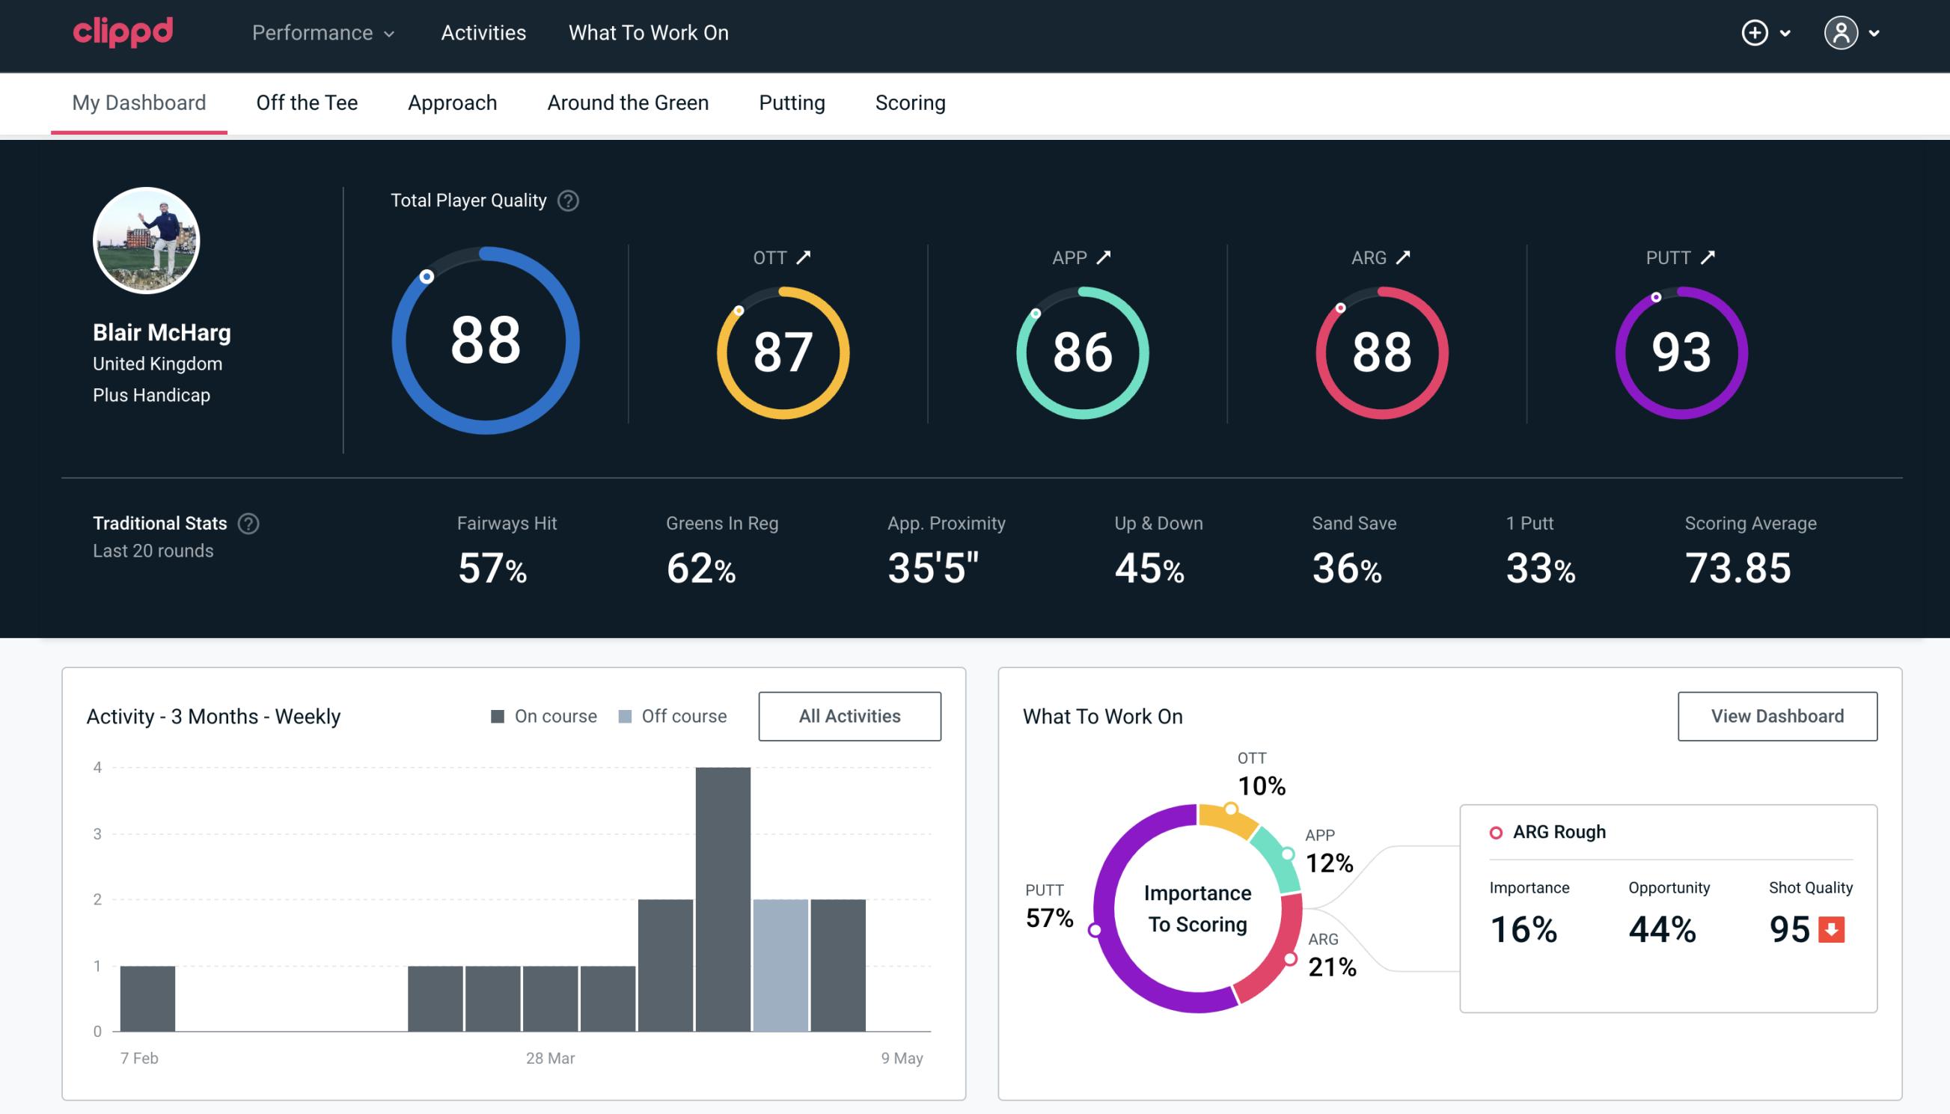The width and height of the screenshot is (1950, 1114).
Task: Switch to the Putting tab
Action: [x=790, y=102]
